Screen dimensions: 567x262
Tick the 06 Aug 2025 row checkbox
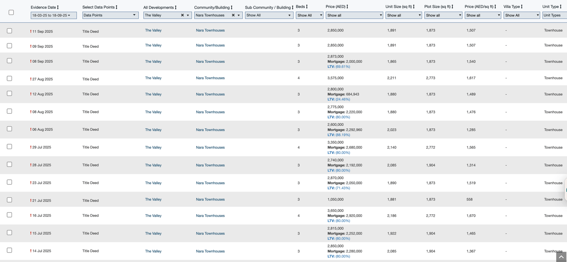coord(10,129)
